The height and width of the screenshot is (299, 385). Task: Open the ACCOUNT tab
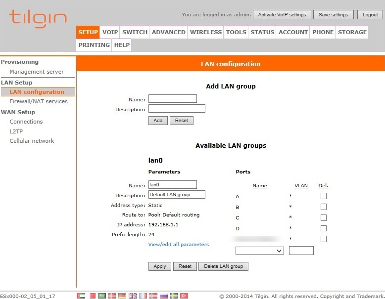(x=293, y=32)
